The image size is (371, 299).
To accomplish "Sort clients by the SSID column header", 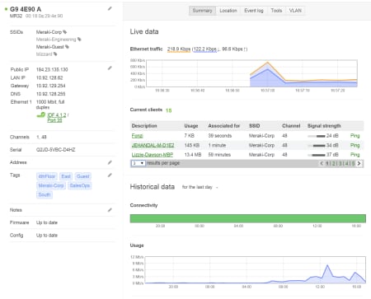I will [255, 126].
